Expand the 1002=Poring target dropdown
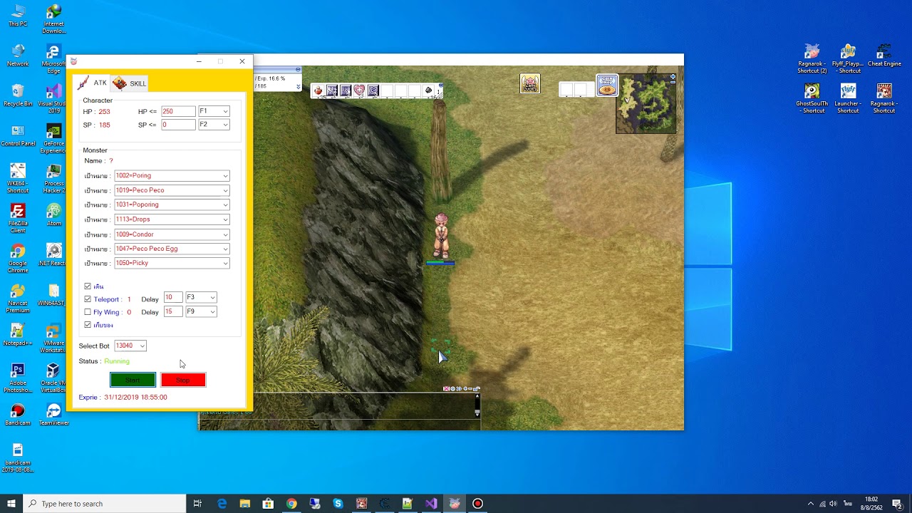 tap(172, 176)
